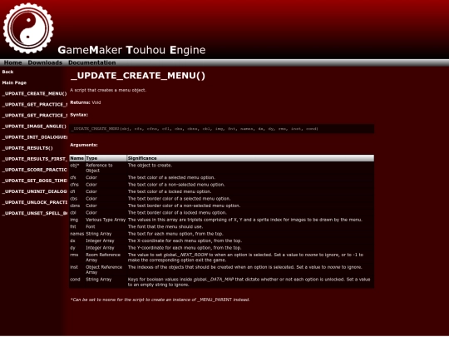
Task: Click the _MENU_PARENT footnote text
Action: [x=160, y=300]
